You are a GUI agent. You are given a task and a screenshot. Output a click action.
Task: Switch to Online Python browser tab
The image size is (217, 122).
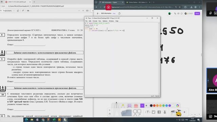[x=138, y=2]
